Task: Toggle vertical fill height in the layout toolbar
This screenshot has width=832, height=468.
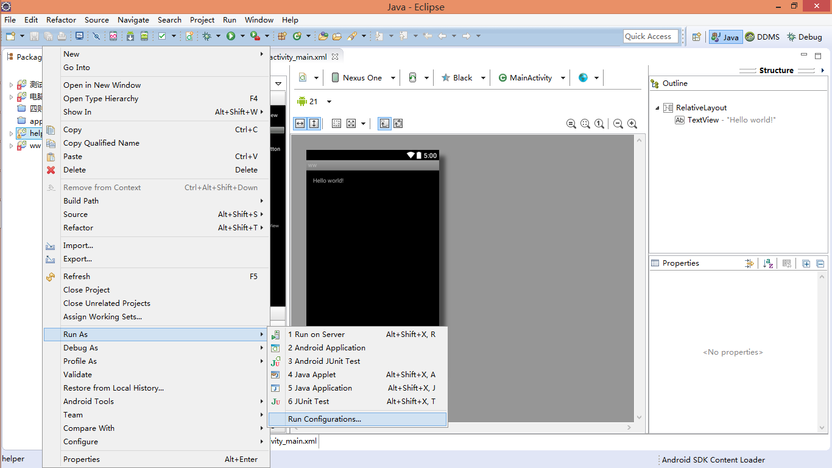Action: click(314, 124)
